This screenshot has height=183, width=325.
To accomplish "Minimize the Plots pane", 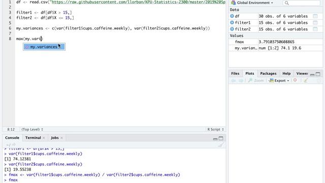I will 312,75.
